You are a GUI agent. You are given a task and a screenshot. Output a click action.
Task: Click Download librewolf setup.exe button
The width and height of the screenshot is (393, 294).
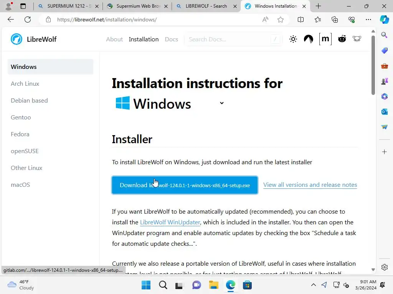point(185,185)
